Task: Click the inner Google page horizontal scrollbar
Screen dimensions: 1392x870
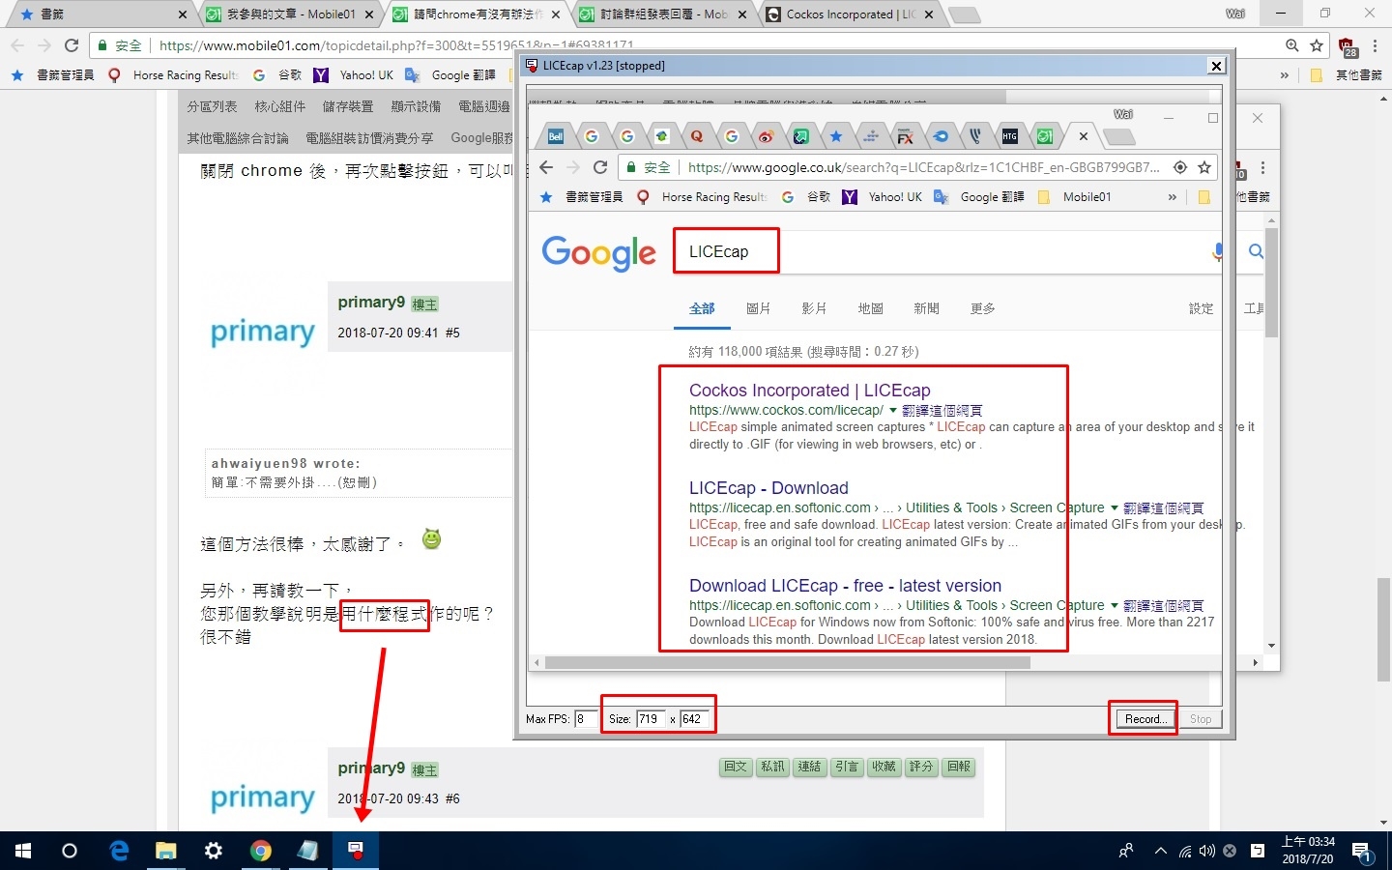Action: [x=787, y=663]
